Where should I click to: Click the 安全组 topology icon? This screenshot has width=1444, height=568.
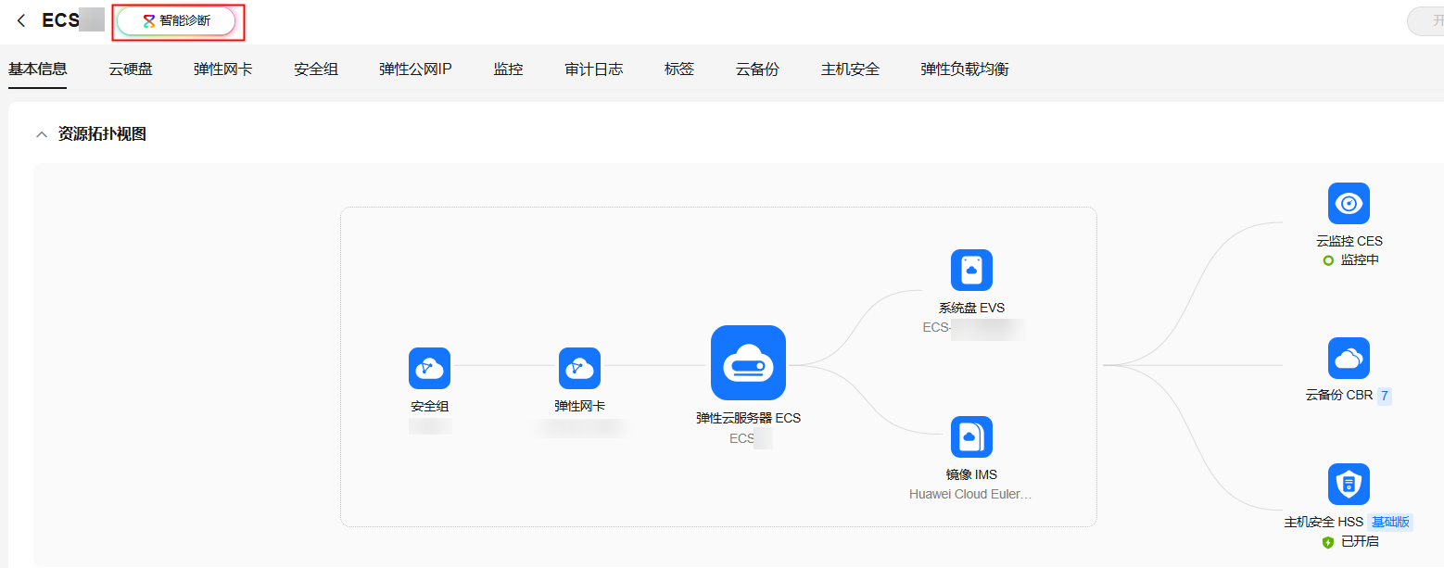pos(429,368)
